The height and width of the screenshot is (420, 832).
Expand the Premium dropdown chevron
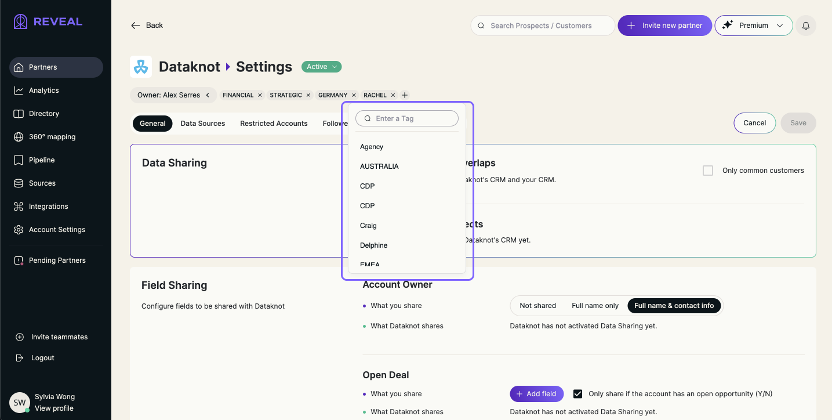(x=780, y=26)
